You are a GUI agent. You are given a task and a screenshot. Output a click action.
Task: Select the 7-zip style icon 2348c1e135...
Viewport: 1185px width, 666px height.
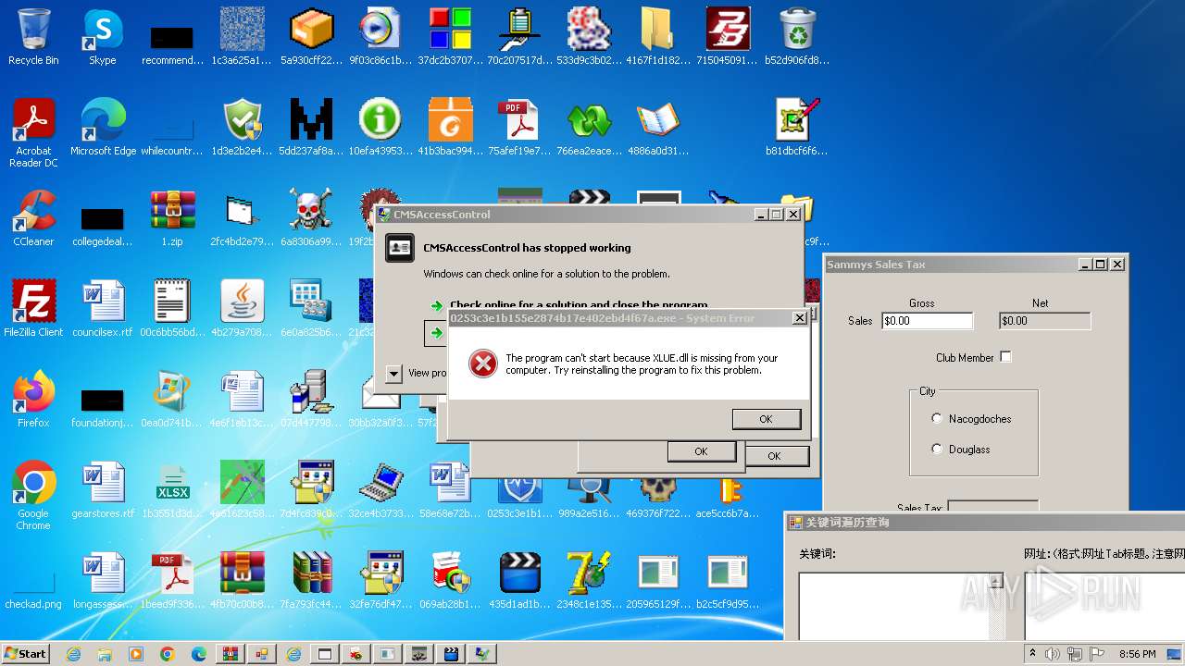(589, 581)
